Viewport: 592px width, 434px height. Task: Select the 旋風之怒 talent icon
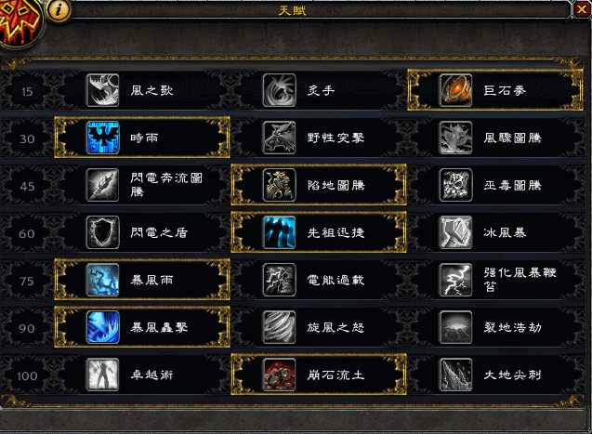pos(280,327)
